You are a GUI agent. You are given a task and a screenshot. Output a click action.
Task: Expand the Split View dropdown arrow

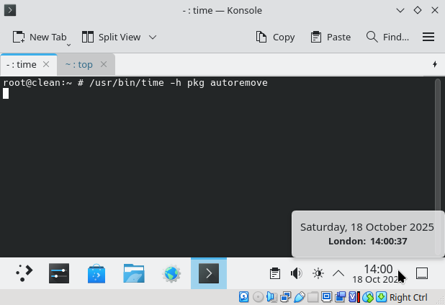pos(153,37)
